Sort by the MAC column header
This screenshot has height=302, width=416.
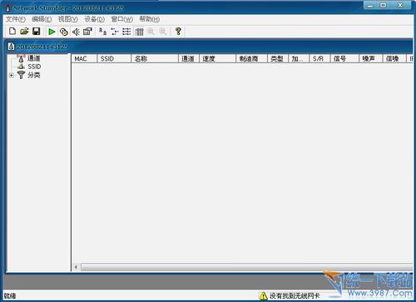(84, 58)
